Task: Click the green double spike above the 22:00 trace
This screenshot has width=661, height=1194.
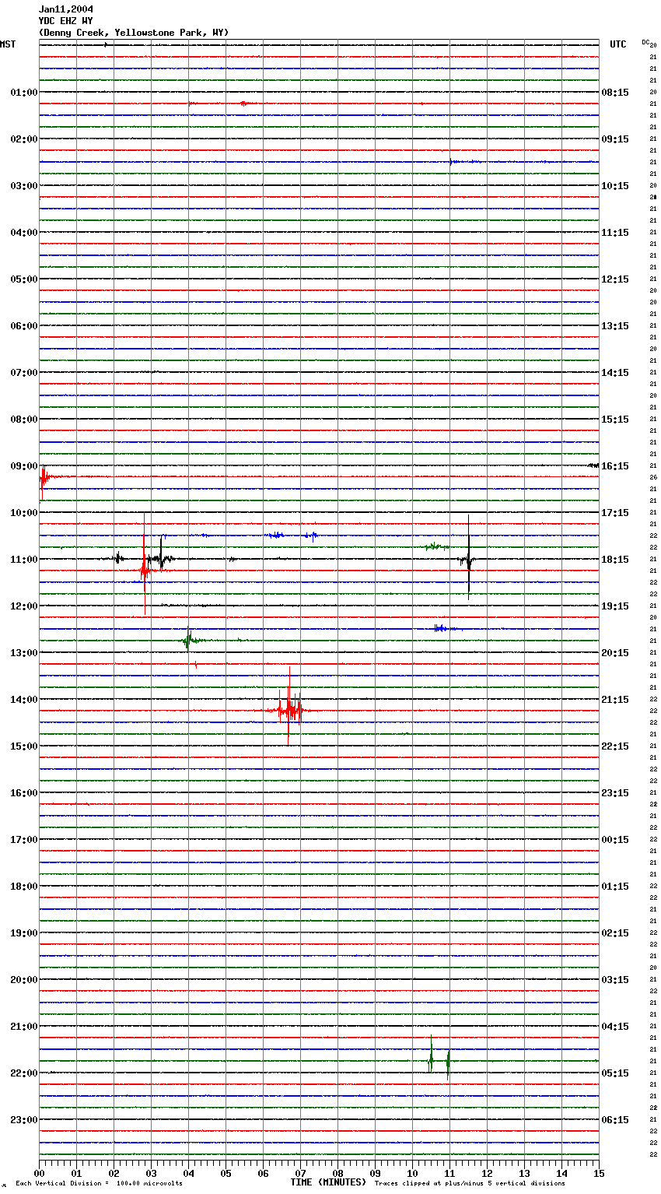Action: point(439,1059)
